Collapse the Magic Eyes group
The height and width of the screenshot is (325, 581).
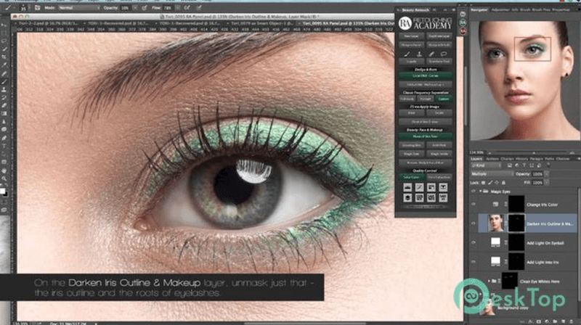tap(481, 192)
